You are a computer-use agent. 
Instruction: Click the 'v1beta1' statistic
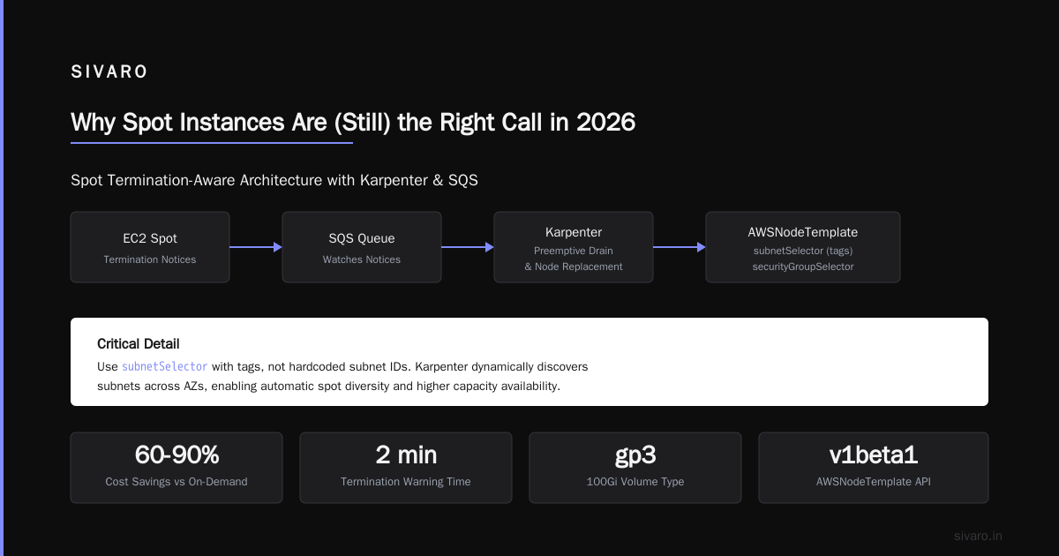click(x=874, y=455)
